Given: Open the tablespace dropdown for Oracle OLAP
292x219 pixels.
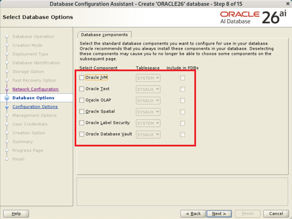Looking at the screenshot, I should 148,101.
